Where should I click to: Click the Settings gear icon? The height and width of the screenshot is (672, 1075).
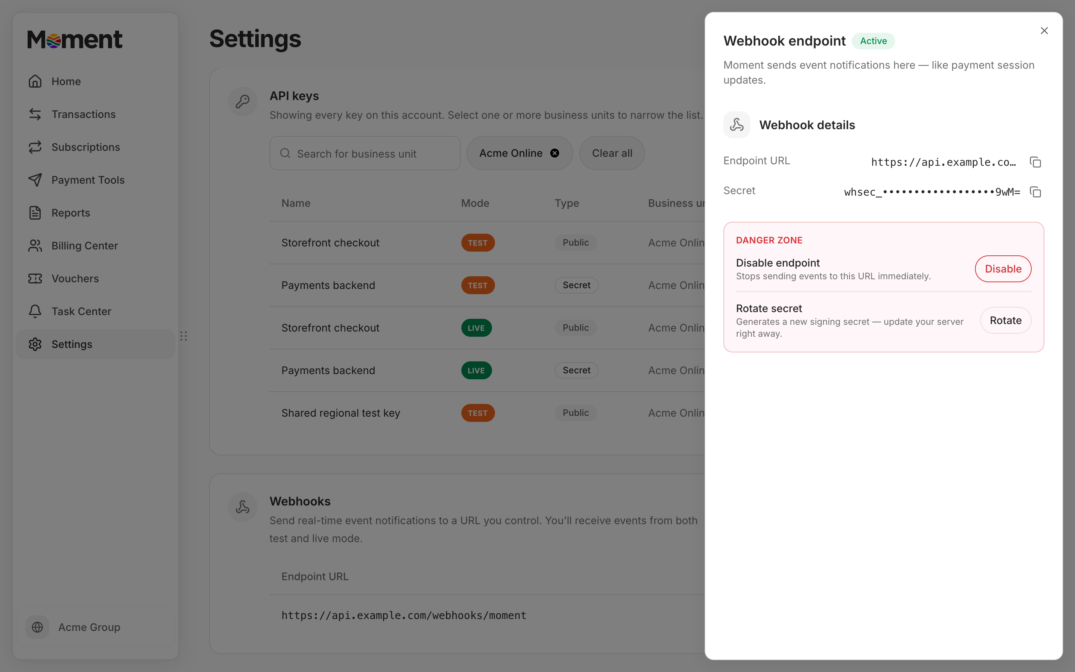(x=35, y=345)
